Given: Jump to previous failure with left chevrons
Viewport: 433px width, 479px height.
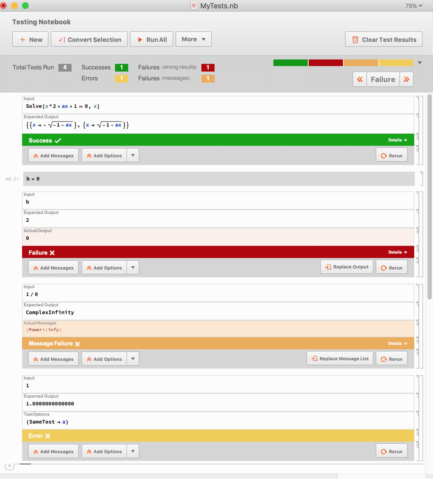Looking at the screenshot, I should pyautogui.click(x=360, y=79).
